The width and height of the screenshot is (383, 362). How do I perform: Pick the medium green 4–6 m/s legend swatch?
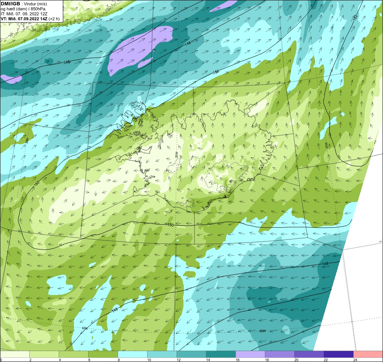pyautogui.click(x=74, y=354)
